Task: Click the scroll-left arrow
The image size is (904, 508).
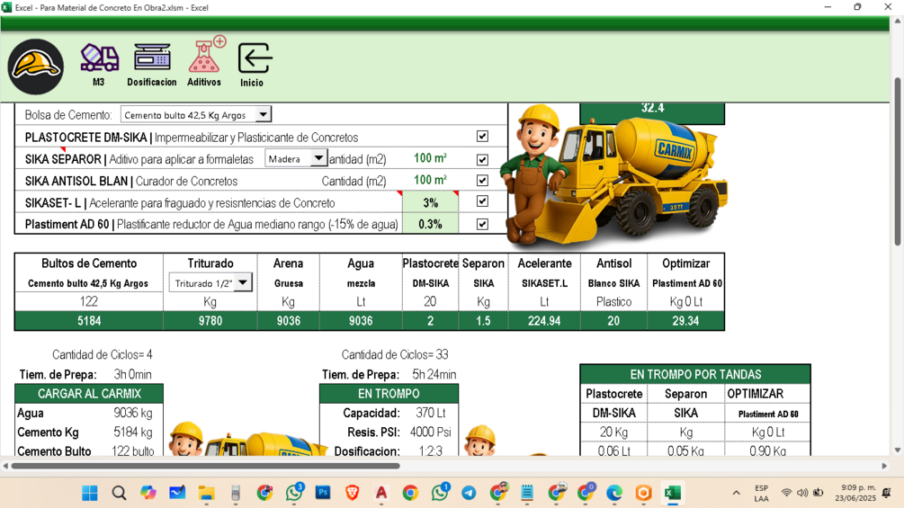Action: tap(5, 466)
